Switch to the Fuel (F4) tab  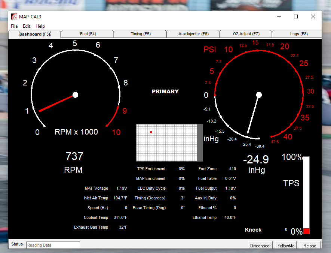coord(88,34)
